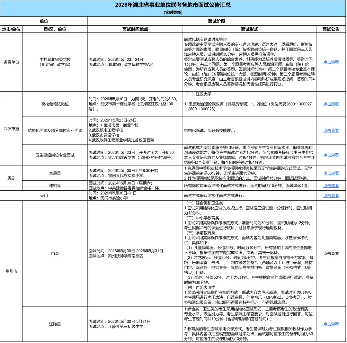Open the 点击查看 link for 中共湖北省委党校
The image size is (347, 343).
pos(331,62)
